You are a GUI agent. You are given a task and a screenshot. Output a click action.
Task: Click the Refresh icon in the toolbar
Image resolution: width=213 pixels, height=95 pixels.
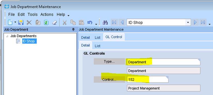pyautogui.click(x=46, y=22)
